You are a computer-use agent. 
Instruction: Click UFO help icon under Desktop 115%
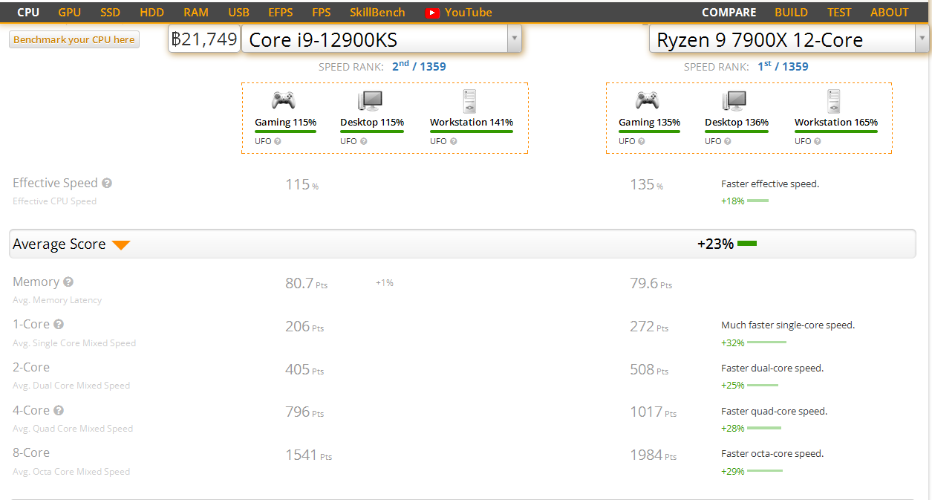pyautogui.click(x=363, y=141)
